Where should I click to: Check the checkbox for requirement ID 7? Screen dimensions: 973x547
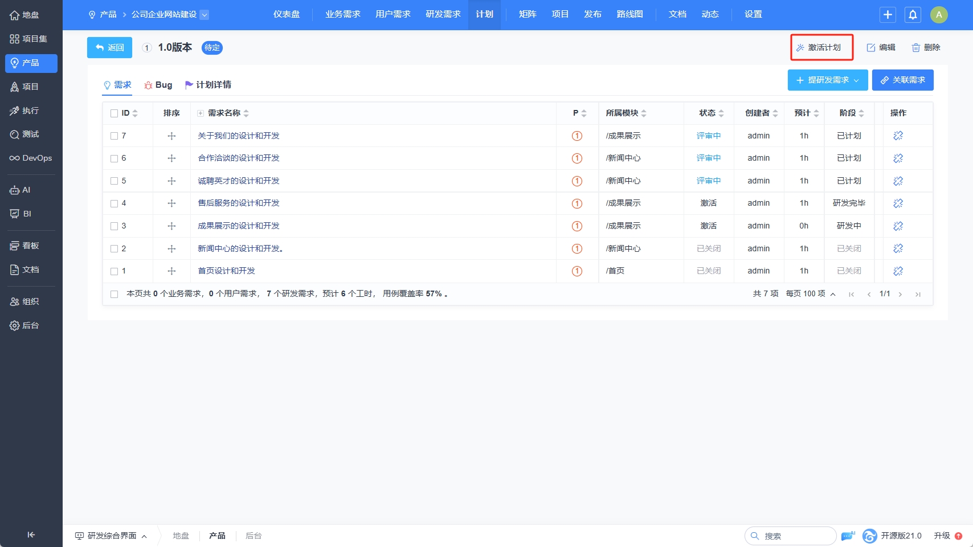[114, 136]
